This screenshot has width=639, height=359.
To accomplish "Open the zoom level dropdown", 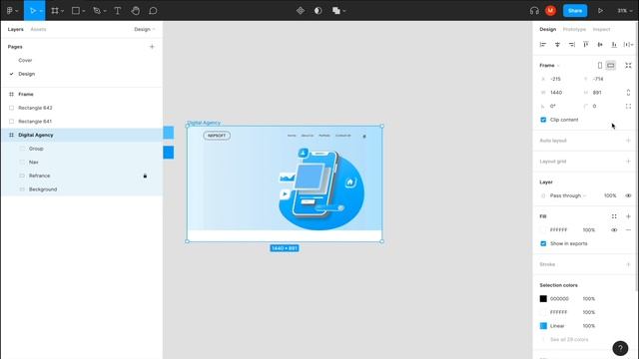I will 624,11.
